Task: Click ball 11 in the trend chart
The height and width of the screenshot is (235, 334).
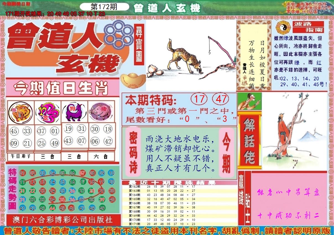Action: click(x=22, y=182)
